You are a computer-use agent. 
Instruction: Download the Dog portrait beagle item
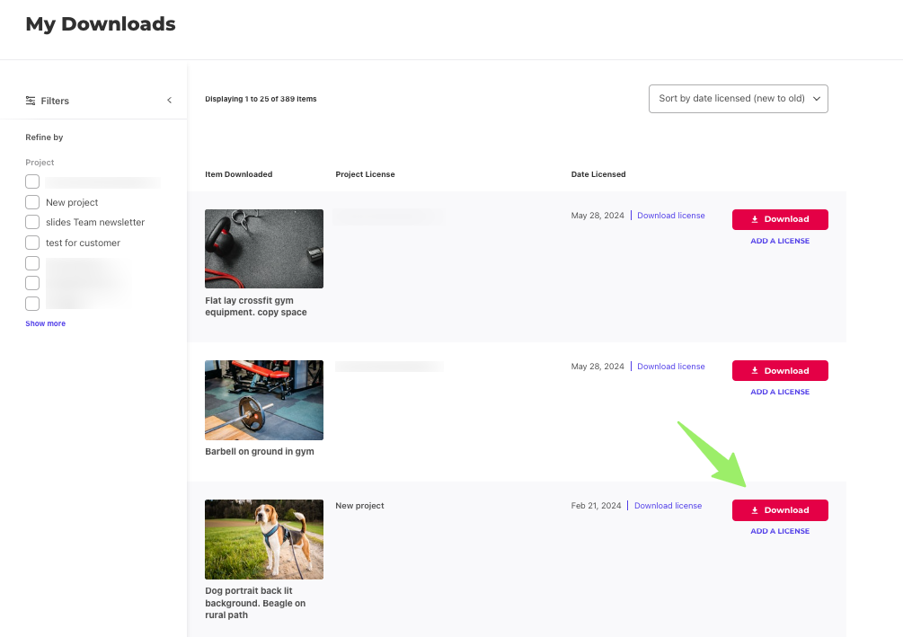coord(780,510)
